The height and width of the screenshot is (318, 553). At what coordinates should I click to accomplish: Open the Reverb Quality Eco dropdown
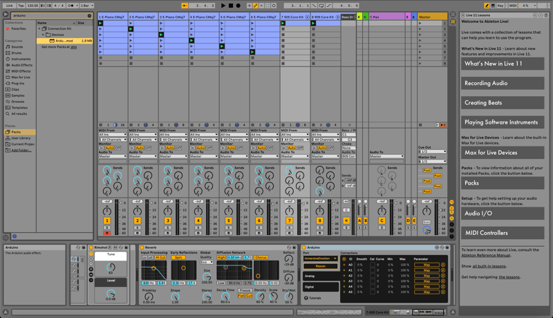tap(207, 263)
